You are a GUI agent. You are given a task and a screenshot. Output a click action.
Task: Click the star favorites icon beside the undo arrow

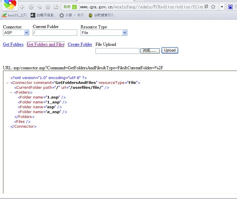point(48,7)
